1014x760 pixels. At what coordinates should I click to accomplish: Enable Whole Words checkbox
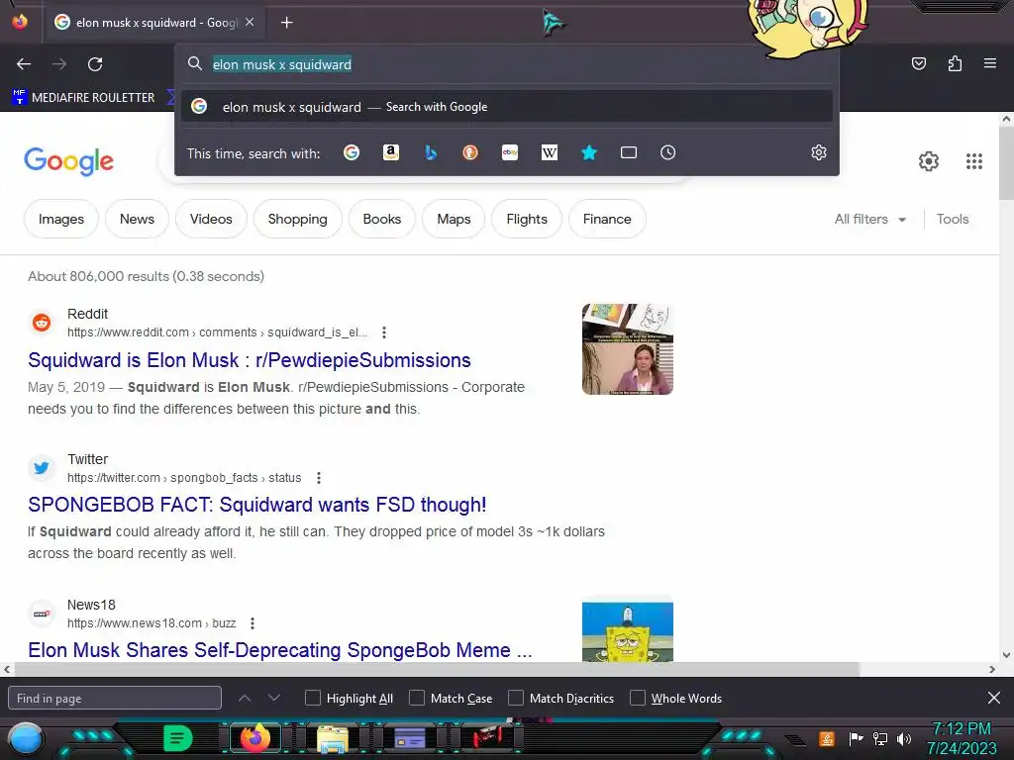click(638, 698)
